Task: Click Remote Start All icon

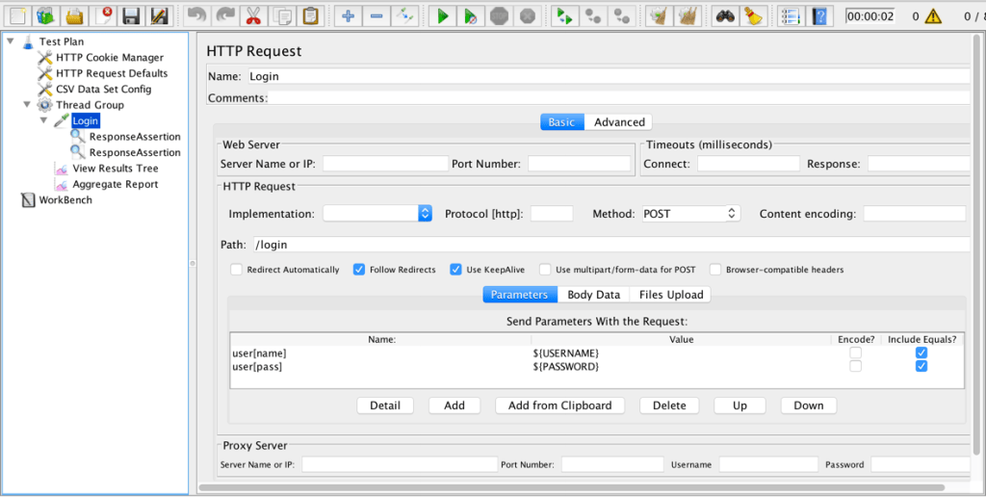Action: (x=565, y=15)
